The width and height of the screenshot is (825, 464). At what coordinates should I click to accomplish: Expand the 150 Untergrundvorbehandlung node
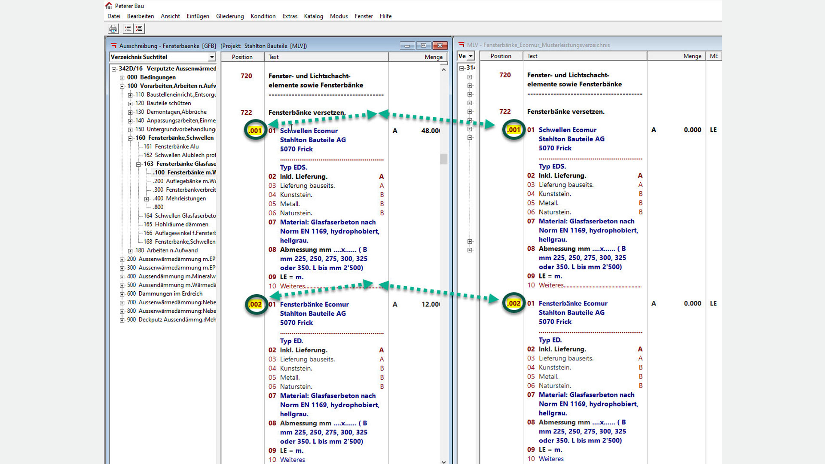point(130,129)
